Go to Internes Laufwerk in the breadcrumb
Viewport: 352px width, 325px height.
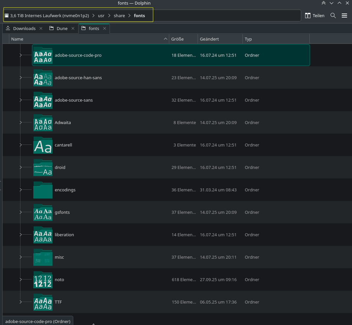[x=49, y=16]
